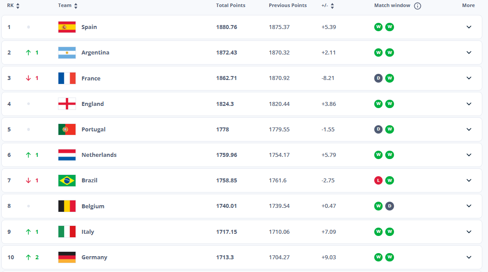488x272 pixels.
Task: Expand more details for England
Action: [469, 104]
